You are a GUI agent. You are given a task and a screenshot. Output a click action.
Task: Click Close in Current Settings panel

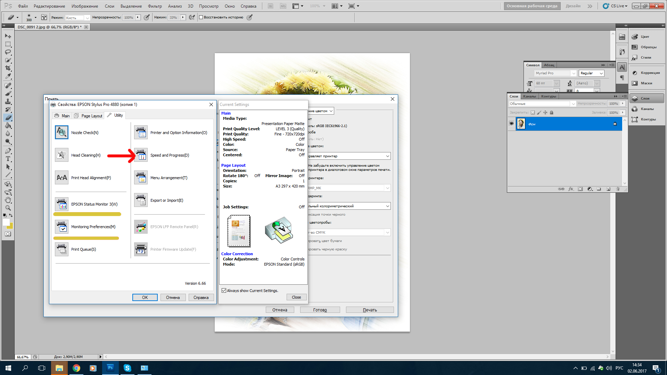[x=296, y=297]
